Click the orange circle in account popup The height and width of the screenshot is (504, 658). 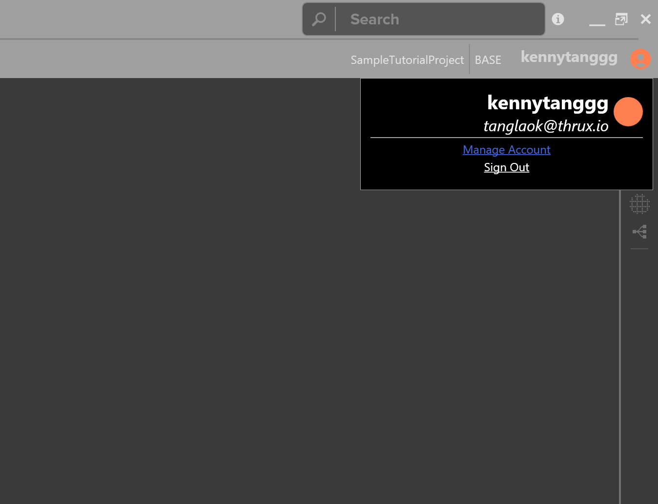(x=628, y=112)
